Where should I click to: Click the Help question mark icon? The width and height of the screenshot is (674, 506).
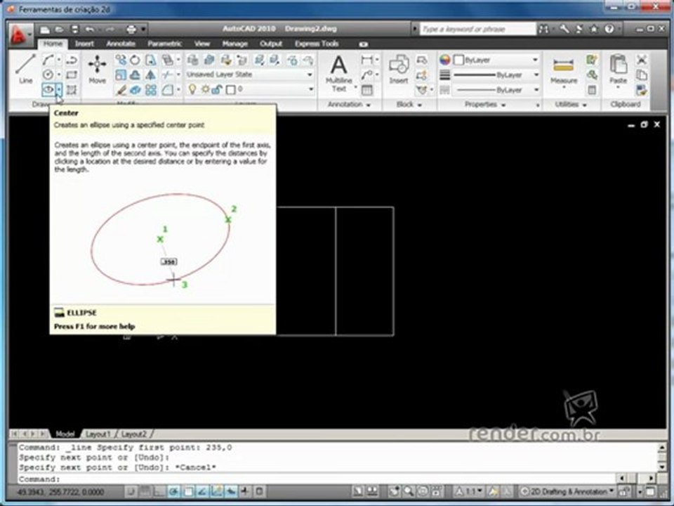(x=609, y=29)
